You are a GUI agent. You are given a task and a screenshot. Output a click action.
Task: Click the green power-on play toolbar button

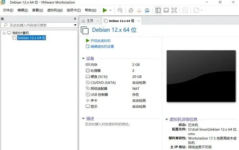105,10
